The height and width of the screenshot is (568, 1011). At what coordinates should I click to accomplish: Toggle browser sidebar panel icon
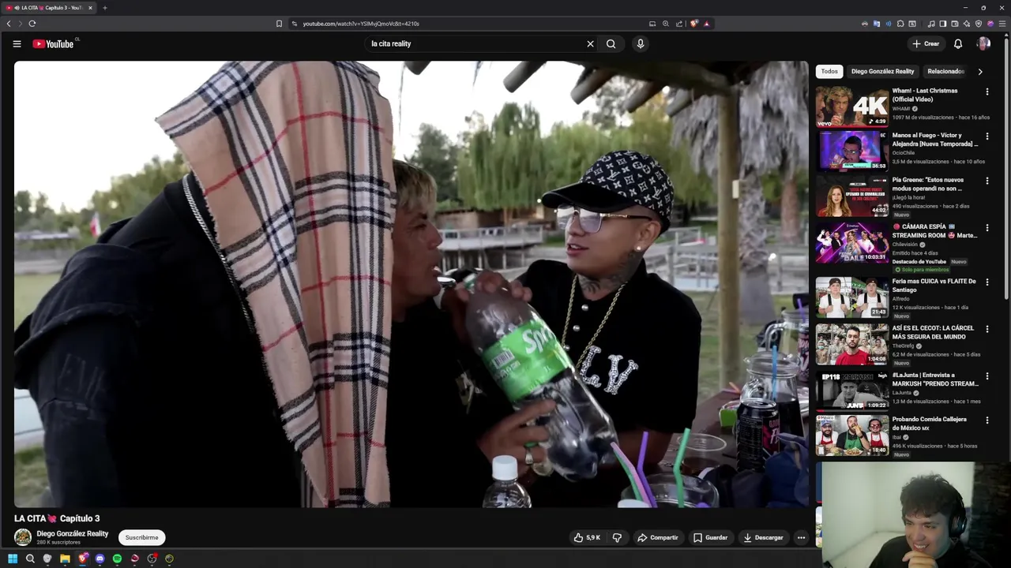click(x=943, y=24)
